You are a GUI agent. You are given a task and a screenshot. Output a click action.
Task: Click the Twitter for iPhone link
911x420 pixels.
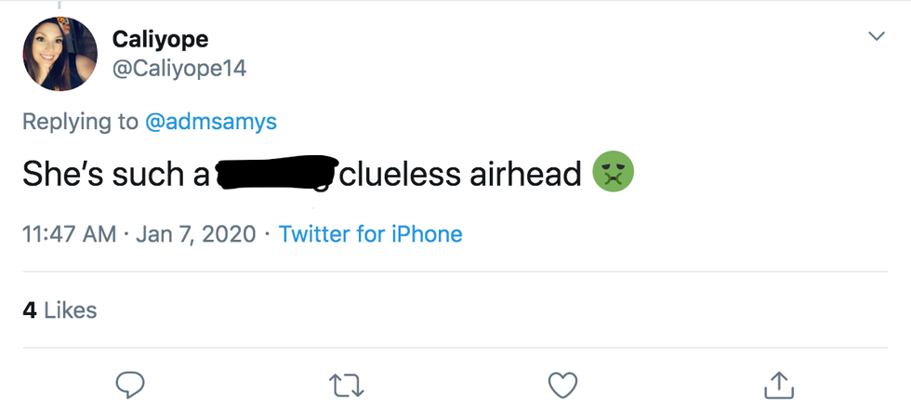coord(370,234)
